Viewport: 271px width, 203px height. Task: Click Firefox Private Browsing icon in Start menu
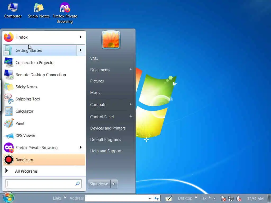[x=8, y=147]
